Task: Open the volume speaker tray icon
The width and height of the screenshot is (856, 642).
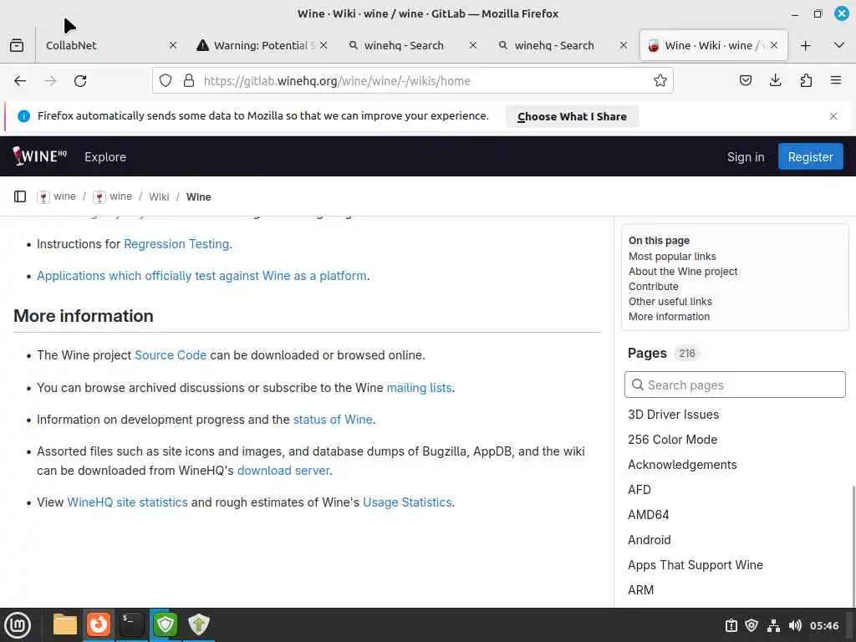Action: pyautogui.click(x=795, y=625)
